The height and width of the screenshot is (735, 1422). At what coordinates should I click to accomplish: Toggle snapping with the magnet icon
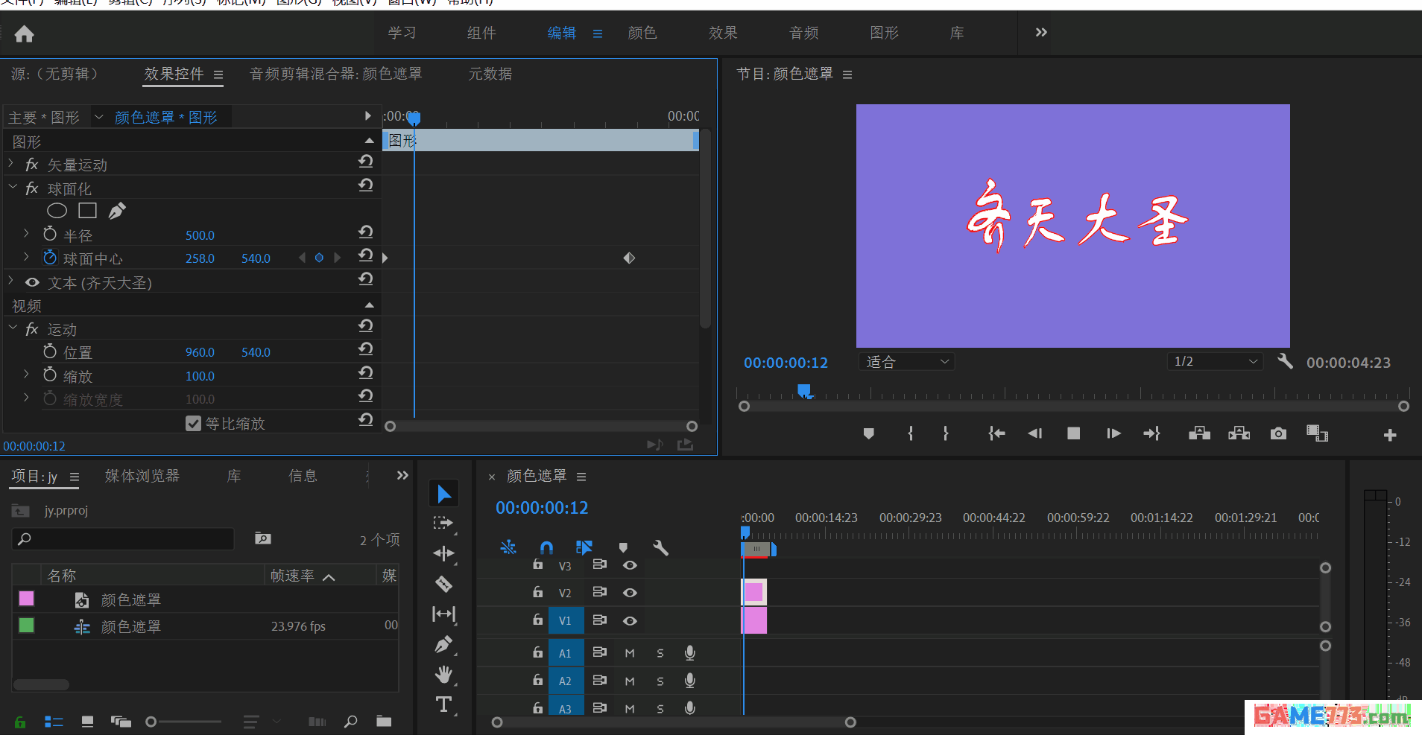pos(546,547)
